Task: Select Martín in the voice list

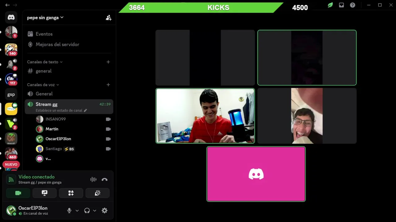Action: coord(73,129)
